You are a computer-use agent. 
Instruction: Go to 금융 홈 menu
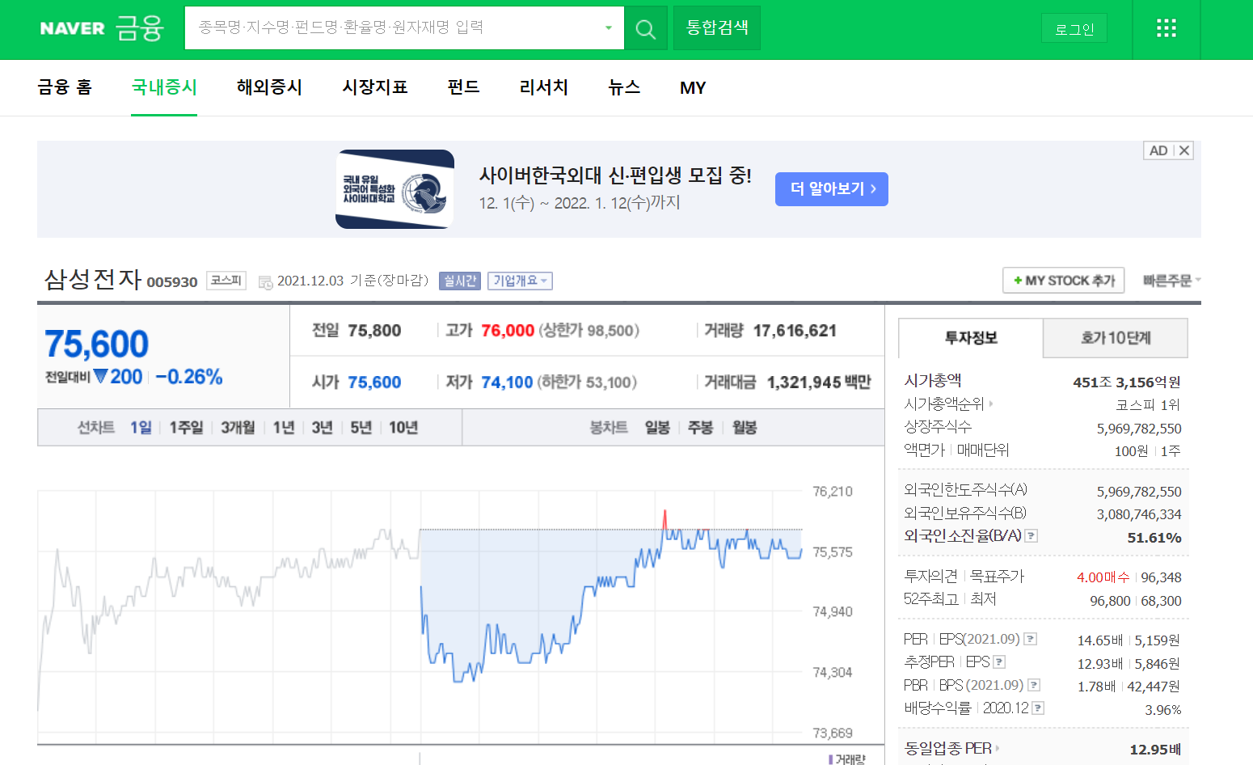tap(65, 87)
